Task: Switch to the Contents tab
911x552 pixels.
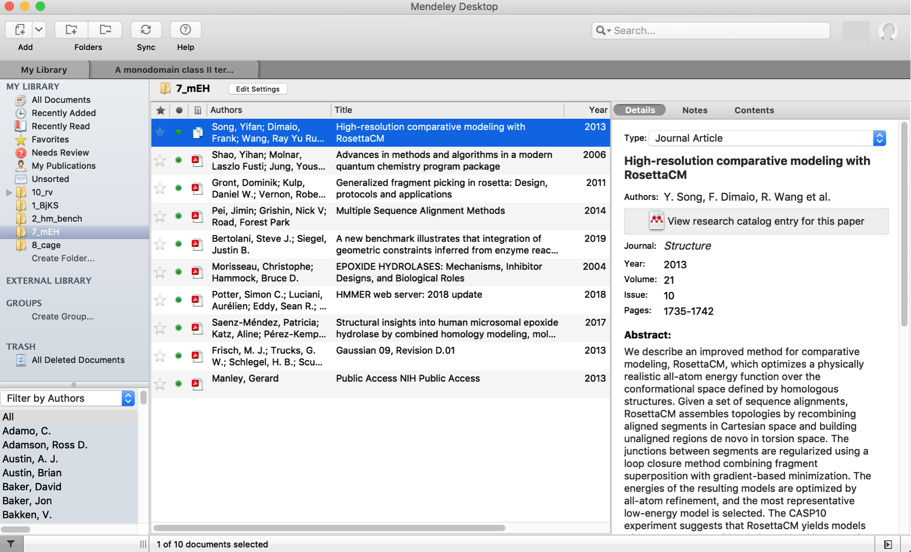Action: (754, 110)
